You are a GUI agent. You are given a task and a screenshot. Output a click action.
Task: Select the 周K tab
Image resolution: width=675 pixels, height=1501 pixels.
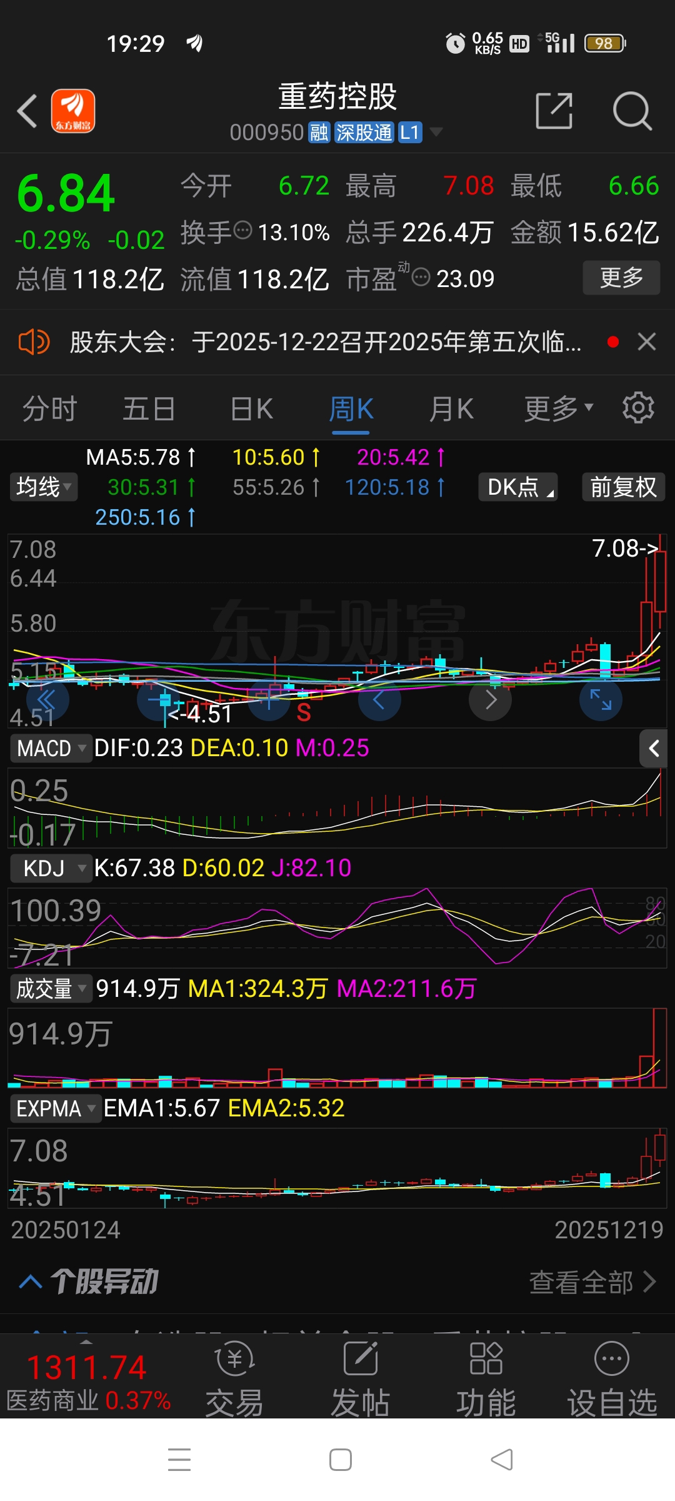(351, 409)
